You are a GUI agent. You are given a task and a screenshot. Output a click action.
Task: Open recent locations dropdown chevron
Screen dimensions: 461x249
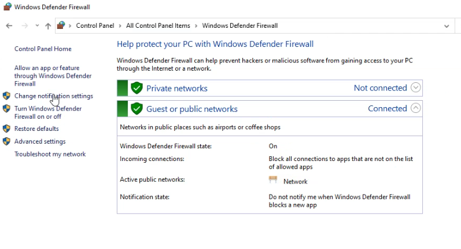click(37, 25)
